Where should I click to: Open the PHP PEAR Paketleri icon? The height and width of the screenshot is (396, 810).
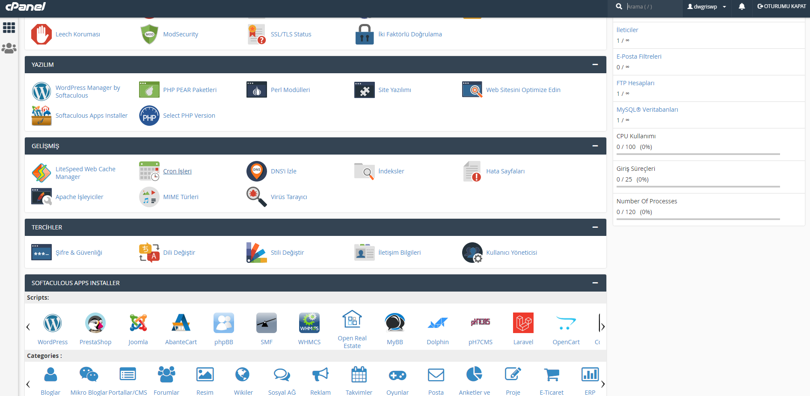tap(149, 90)
